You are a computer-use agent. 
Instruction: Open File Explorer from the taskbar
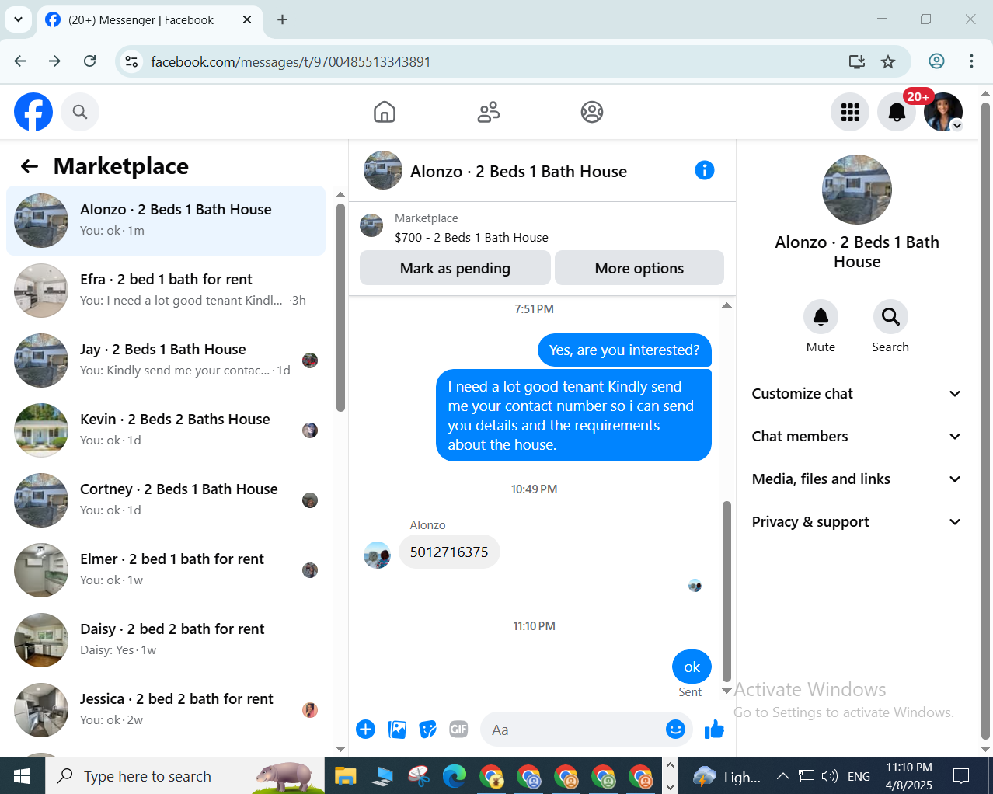click(345, 776)
